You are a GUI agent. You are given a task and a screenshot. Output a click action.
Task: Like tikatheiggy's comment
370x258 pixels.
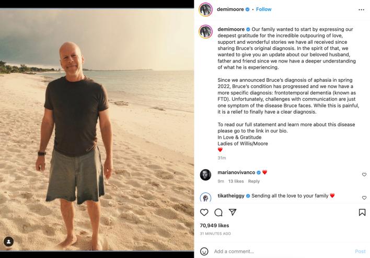tap(364, 198)
